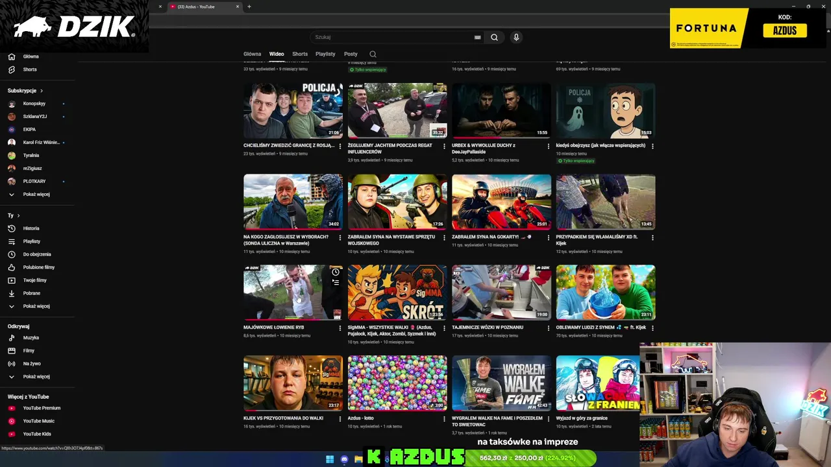Open the YouTube Kids icon

point(11,434)
